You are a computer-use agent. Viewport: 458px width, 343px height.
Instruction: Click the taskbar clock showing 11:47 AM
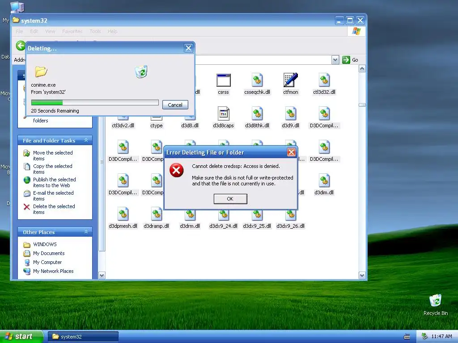[441, 337]
